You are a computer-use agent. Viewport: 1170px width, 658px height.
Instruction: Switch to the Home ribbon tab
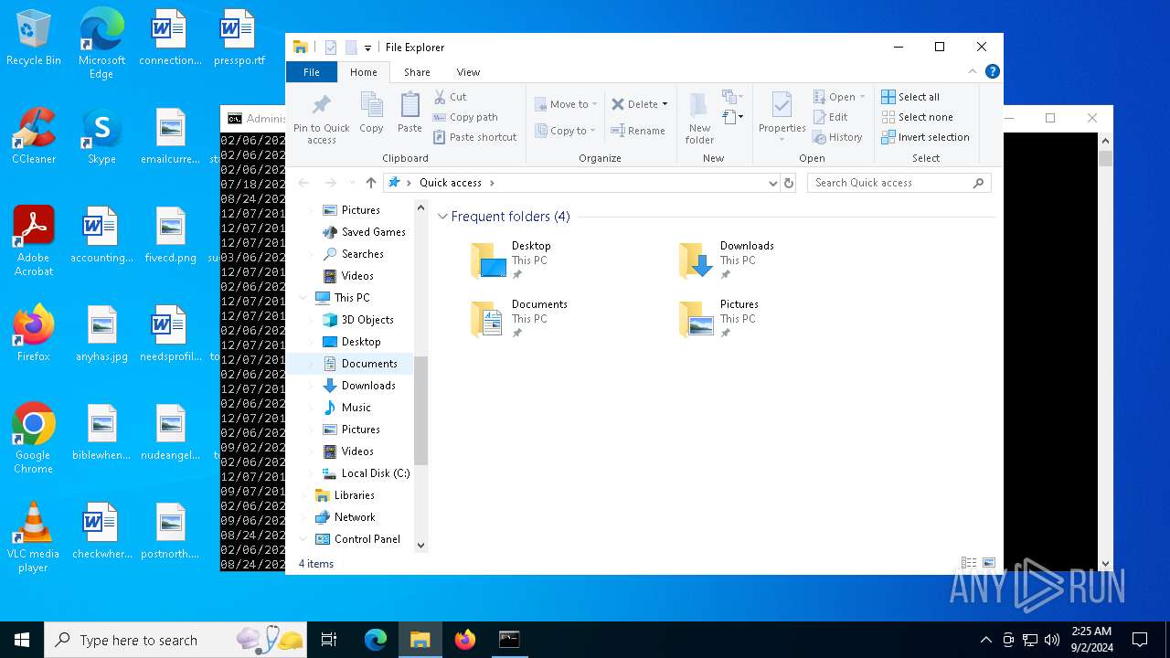363,72
